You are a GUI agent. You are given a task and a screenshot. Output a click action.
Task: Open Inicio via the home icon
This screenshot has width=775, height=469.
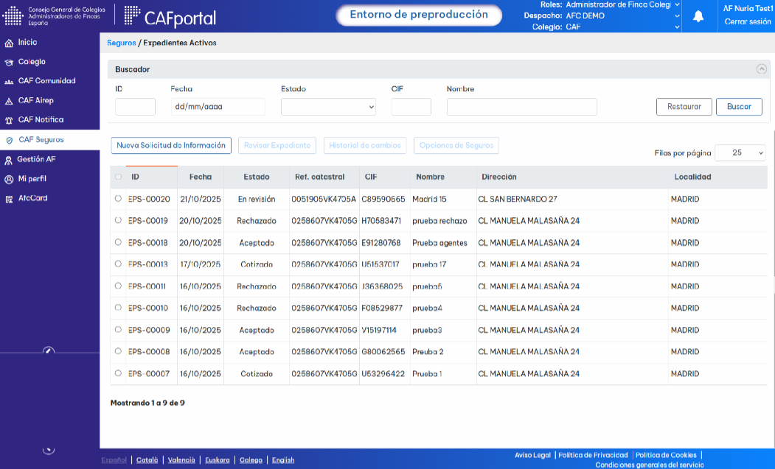click(x=9, y=43)
